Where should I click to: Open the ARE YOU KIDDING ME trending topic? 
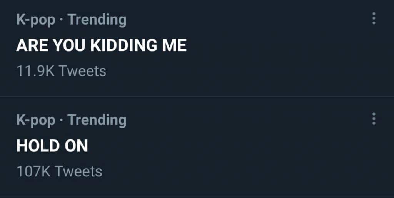click(x=101, y=46)
